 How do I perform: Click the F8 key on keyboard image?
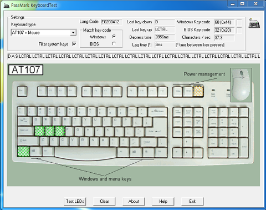point(117,92)
